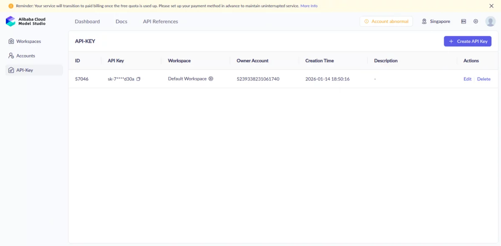Open the Docs tab
The image size is (501, 246).
121,21
